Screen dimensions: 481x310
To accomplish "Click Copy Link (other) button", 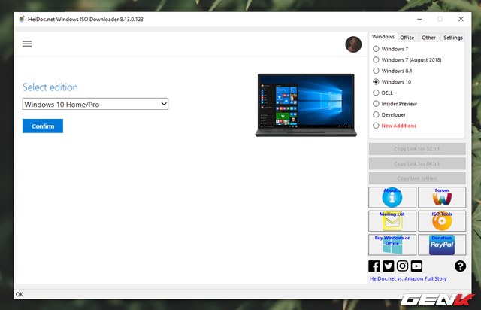I will [417, 178].
